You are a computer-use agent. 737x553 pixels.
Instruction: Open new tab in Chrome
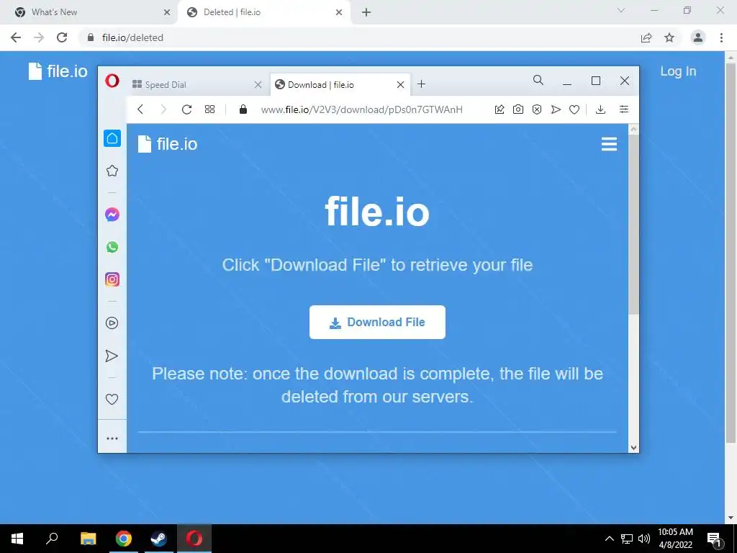pyautogui.click(x=366, y=13)
